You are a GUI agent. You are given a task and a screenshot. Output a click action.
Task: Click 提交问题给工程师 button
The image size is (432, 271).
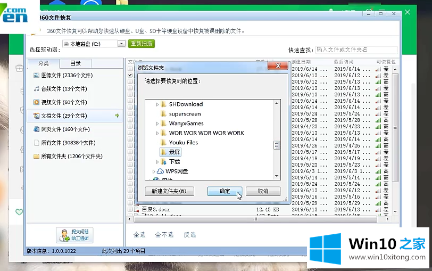coord(74,235)
